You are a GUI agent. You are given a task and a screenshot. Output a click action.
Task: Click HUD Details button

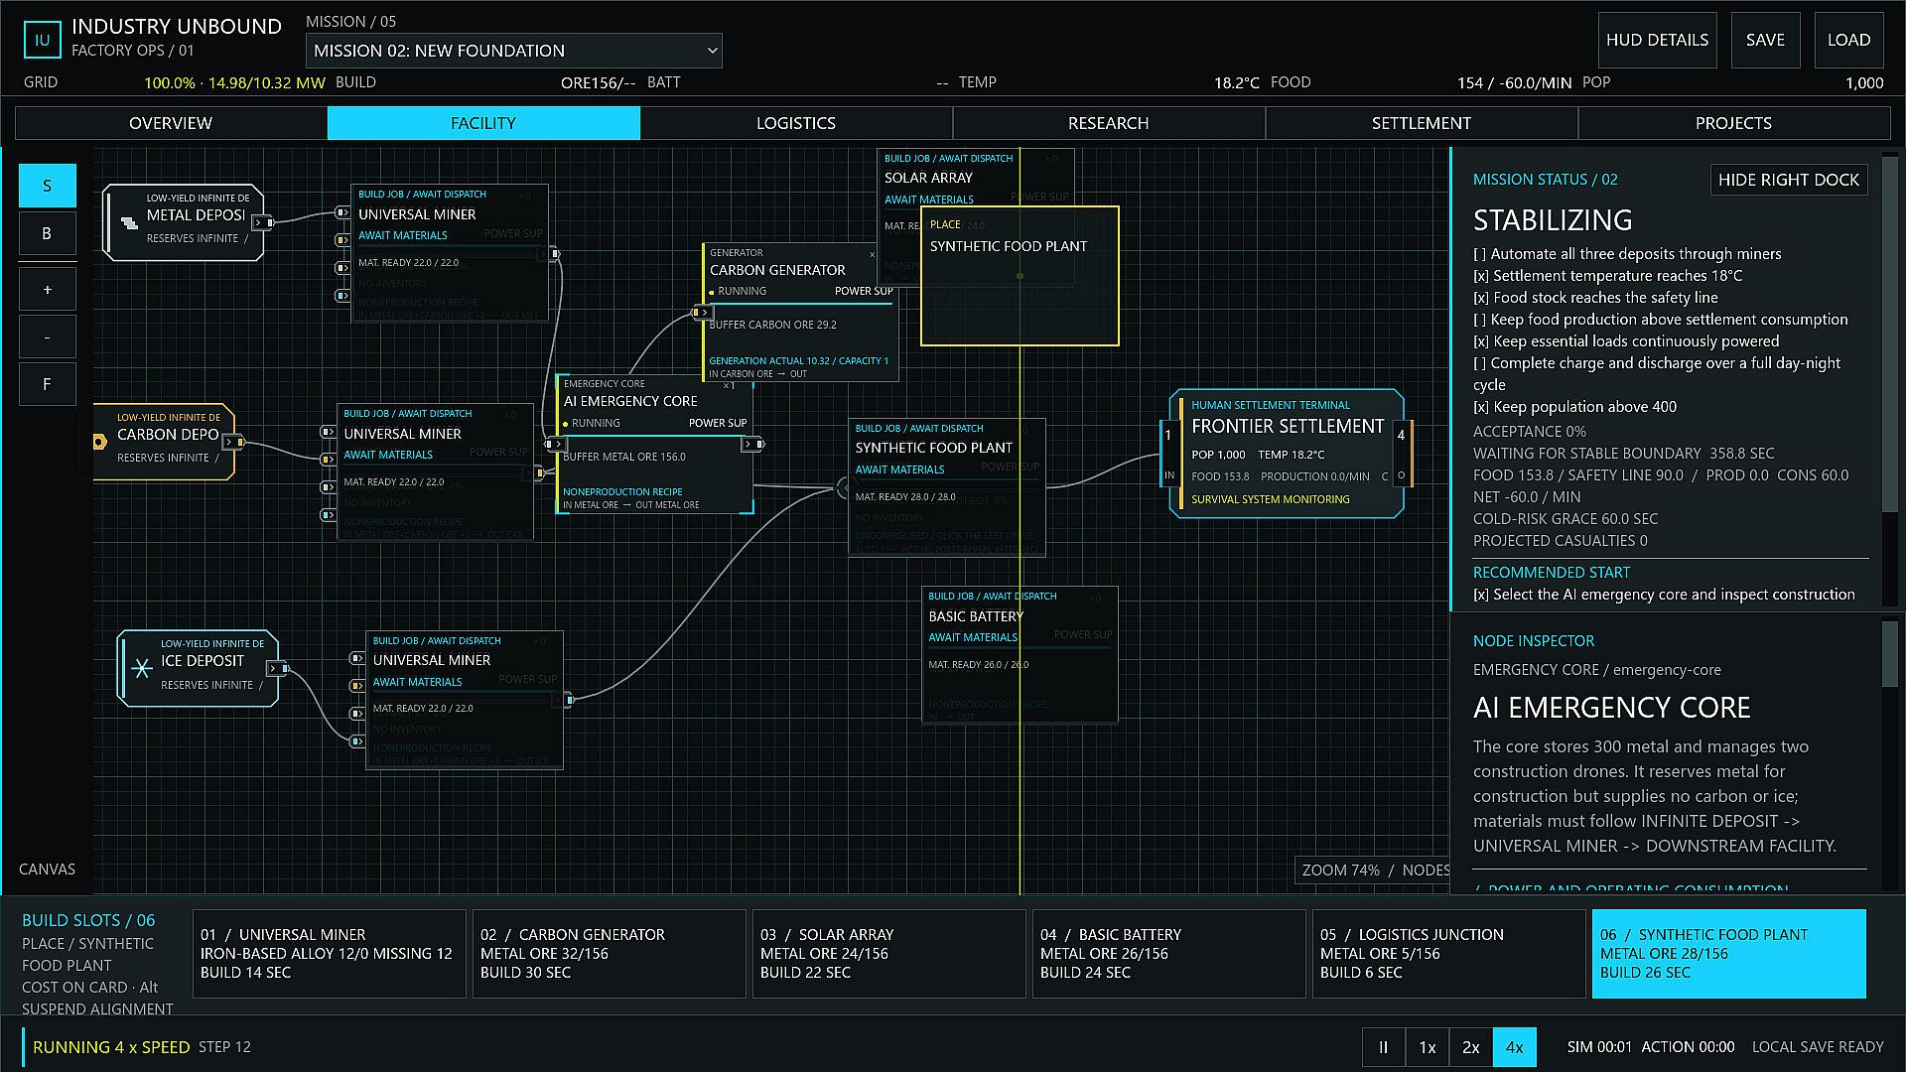tap(1657, 40)
